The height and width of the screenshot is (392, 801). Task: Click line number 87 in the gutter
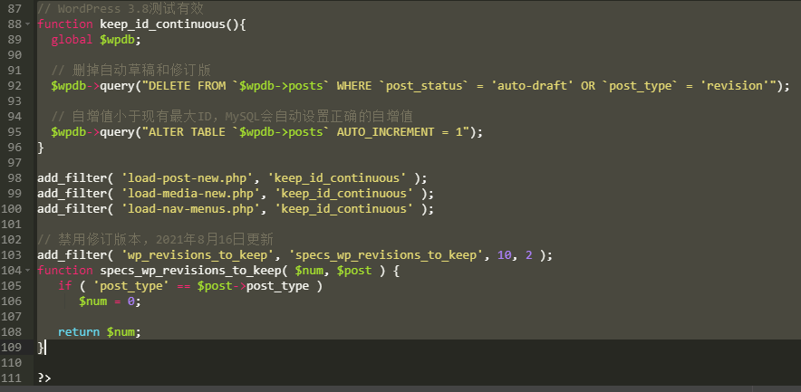14,9
